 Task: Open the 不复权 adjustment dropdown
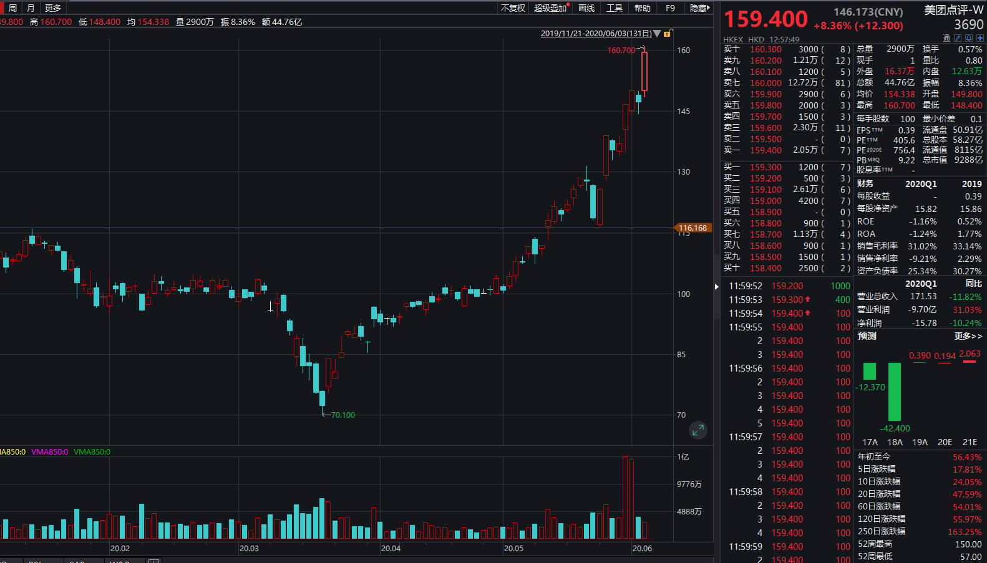tap(513, 8)
